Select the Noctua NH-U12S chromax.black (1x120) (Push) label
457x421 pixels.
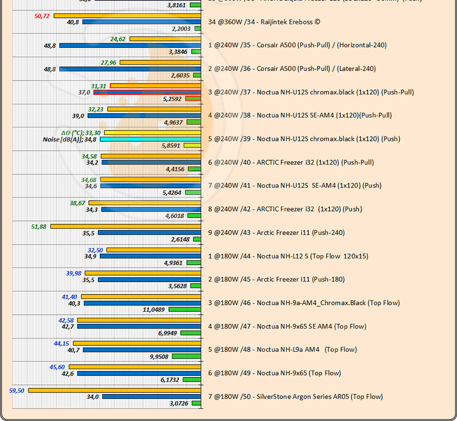pyautogui.click(x=304, y=139)
